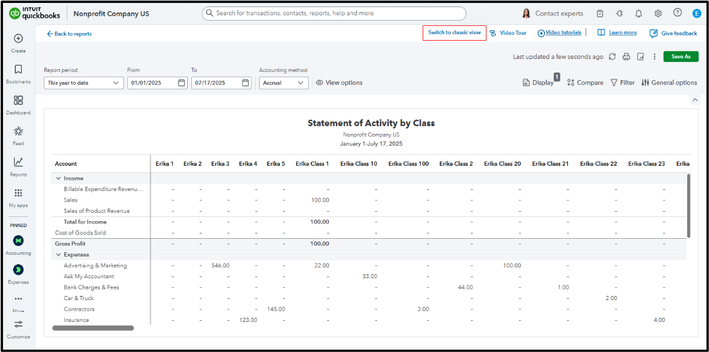Open QuickBooks settings gear
Viewport: 709px width, 352px height.
(658, 13)
